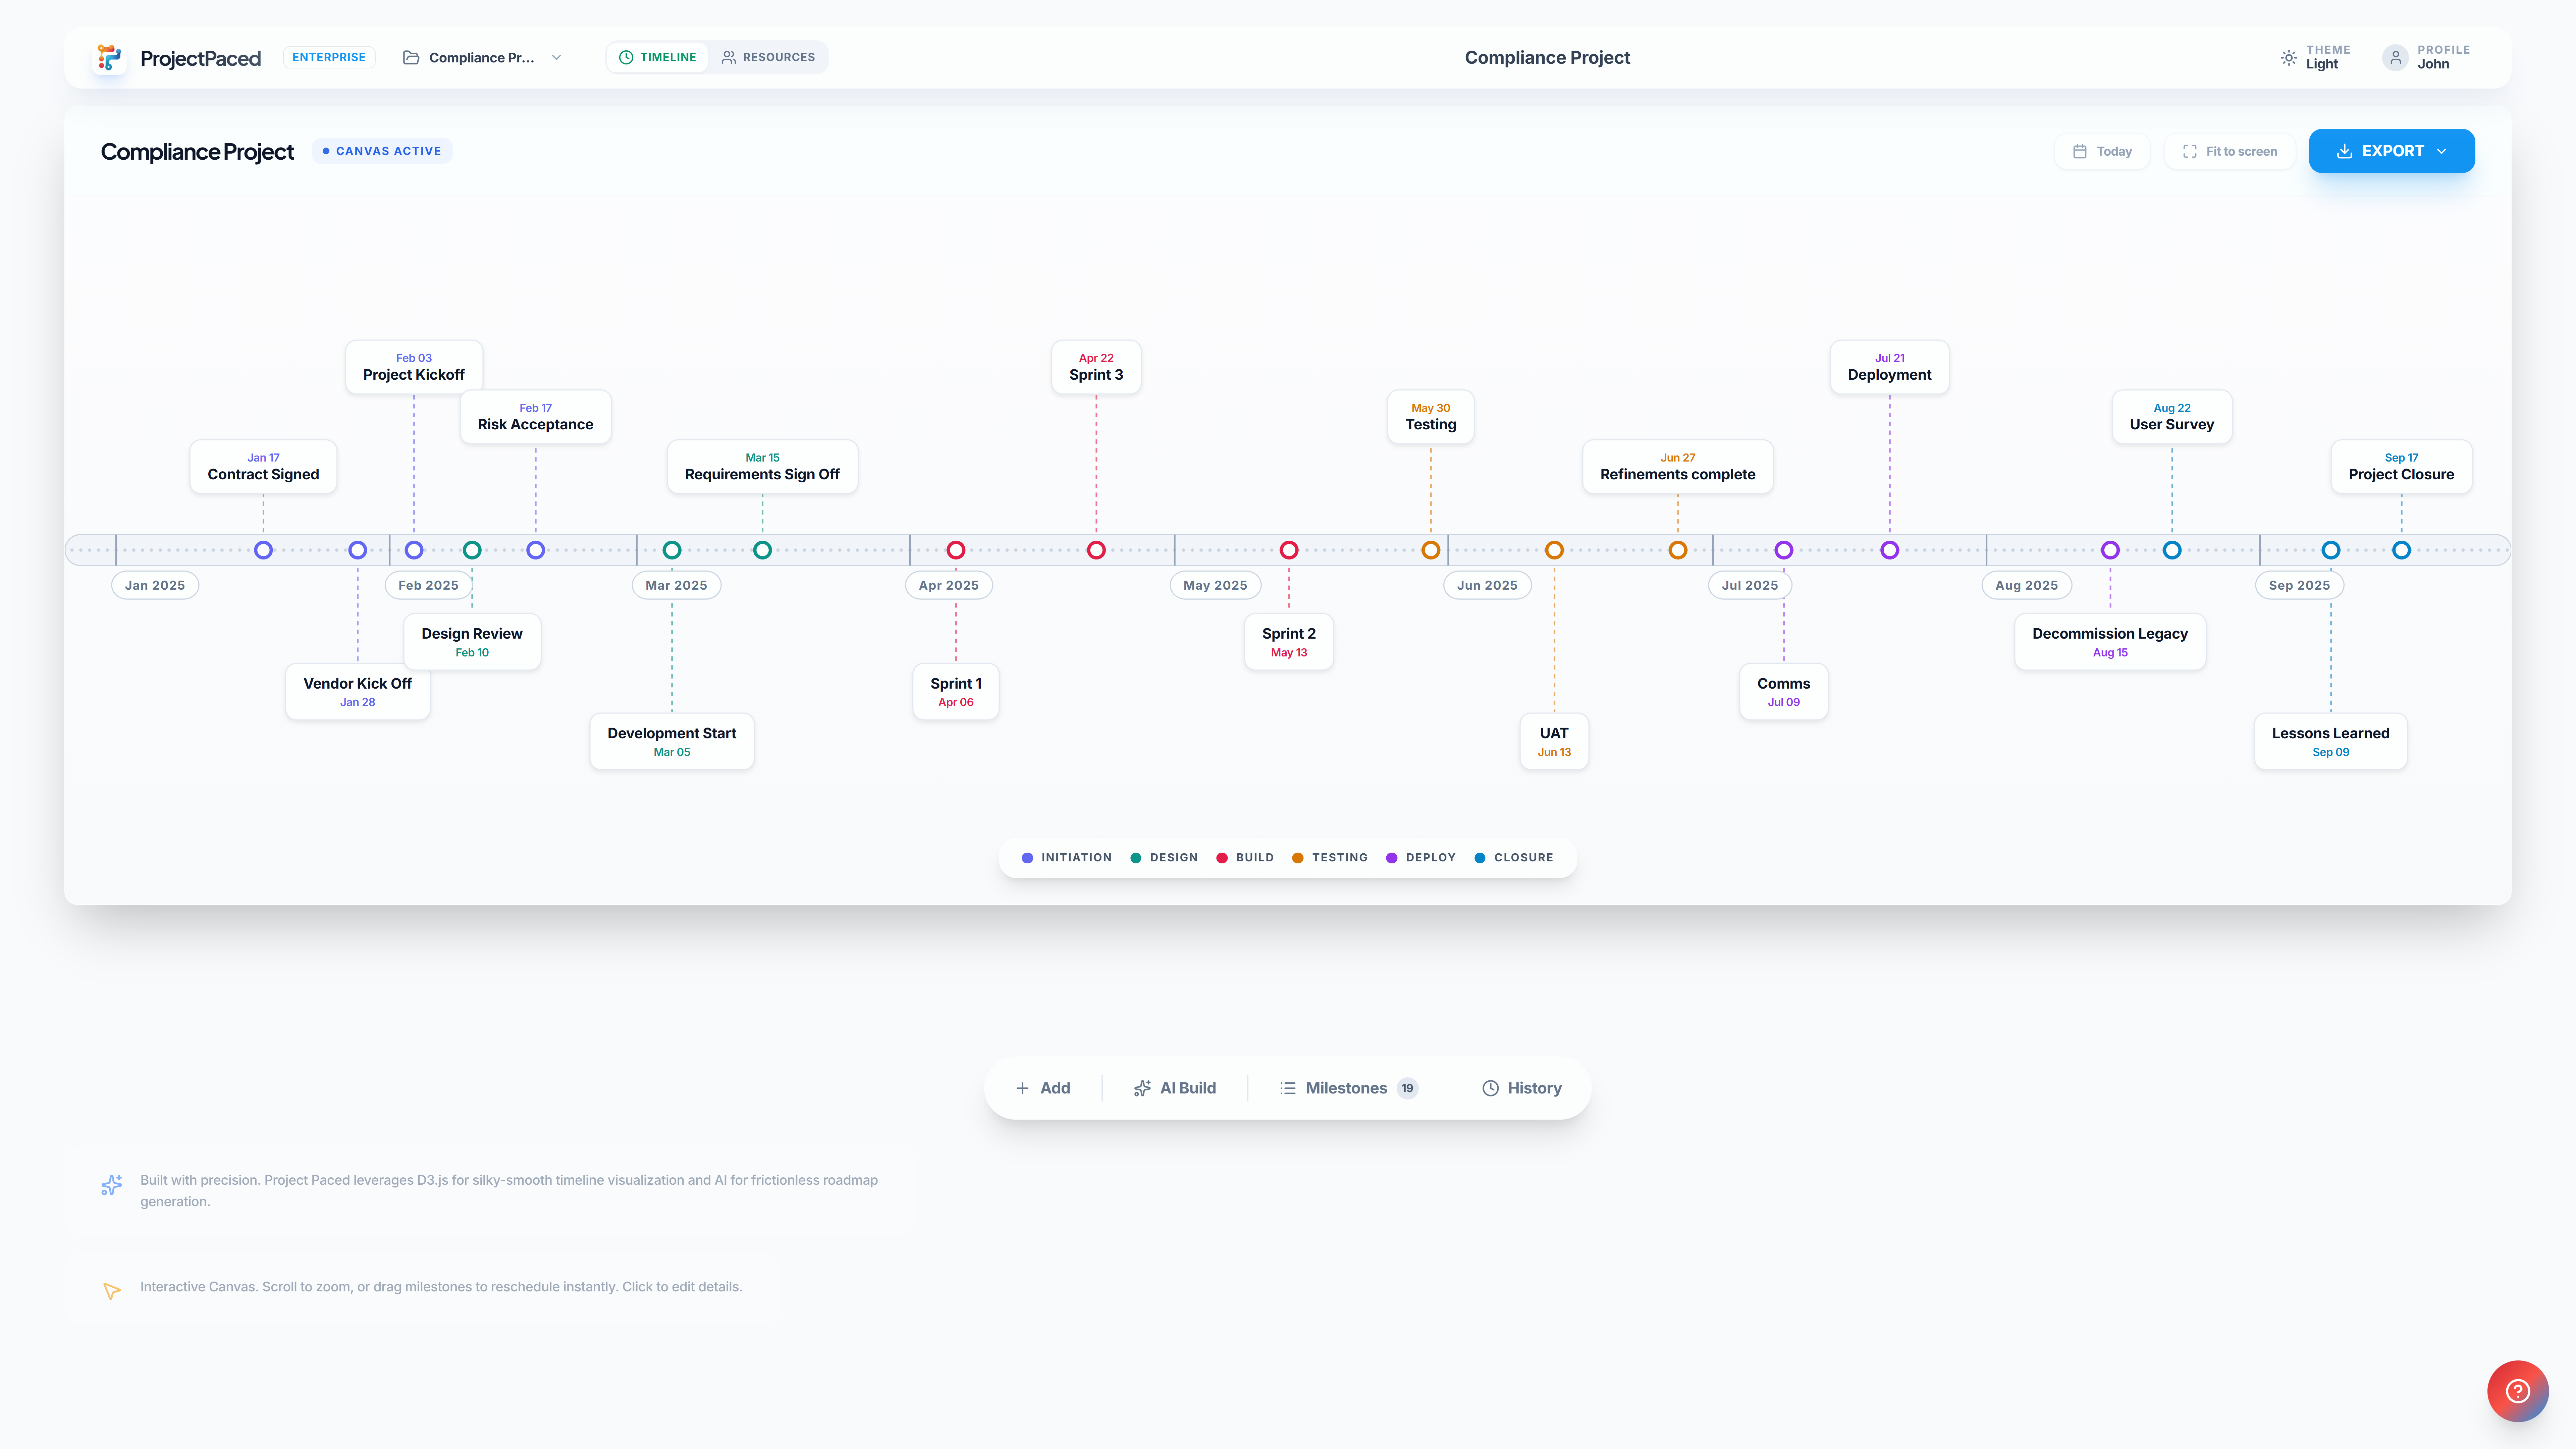Select the folder icon beside project name
The width and height of the screenshot is (2576, 1449).
point(411,57)
